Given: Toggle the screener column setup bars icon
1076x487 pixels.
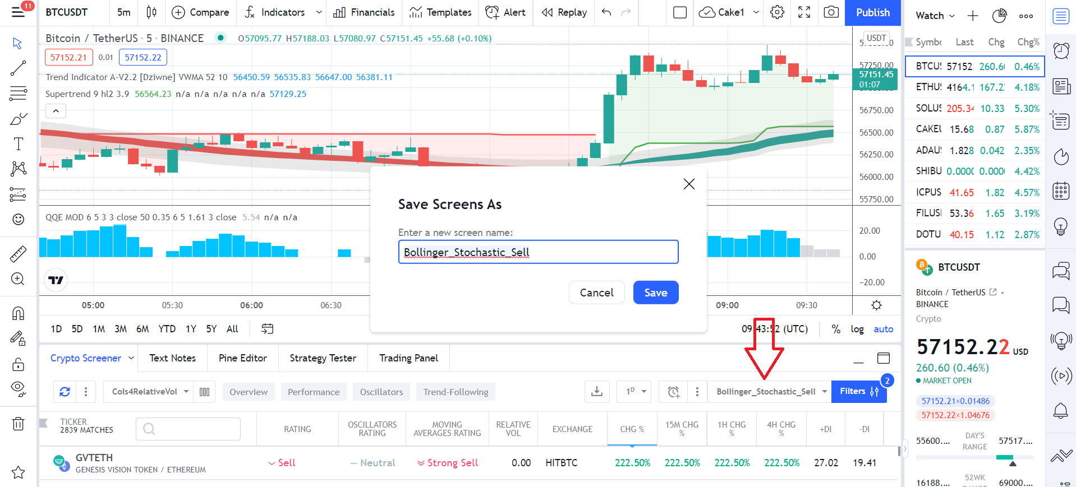Looking at the screenshot, I should (x=205, y=392).
